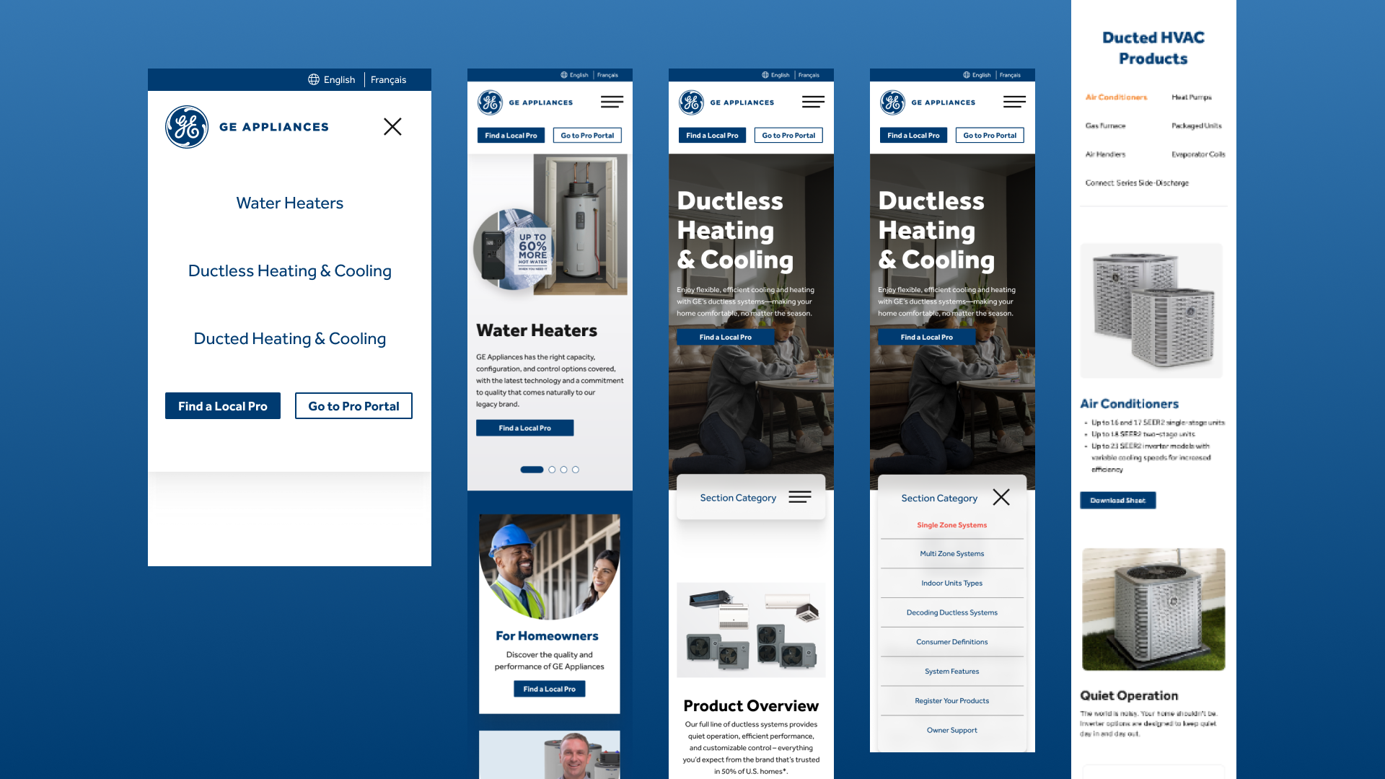Screen dimensions: 1385x779
Task: Click GE logo on third screen
Action: click(x=692, y=102)
